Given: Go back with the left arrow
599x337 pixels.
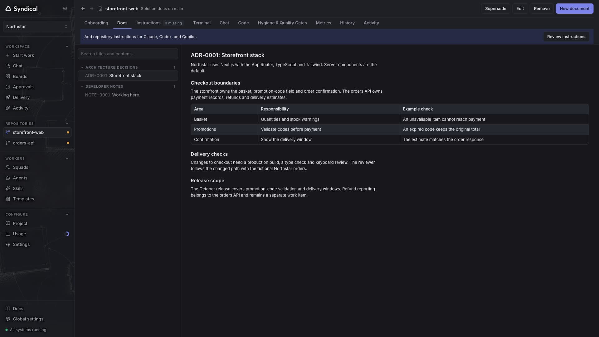Looking at the screenshot, I should tap(83, 9).
